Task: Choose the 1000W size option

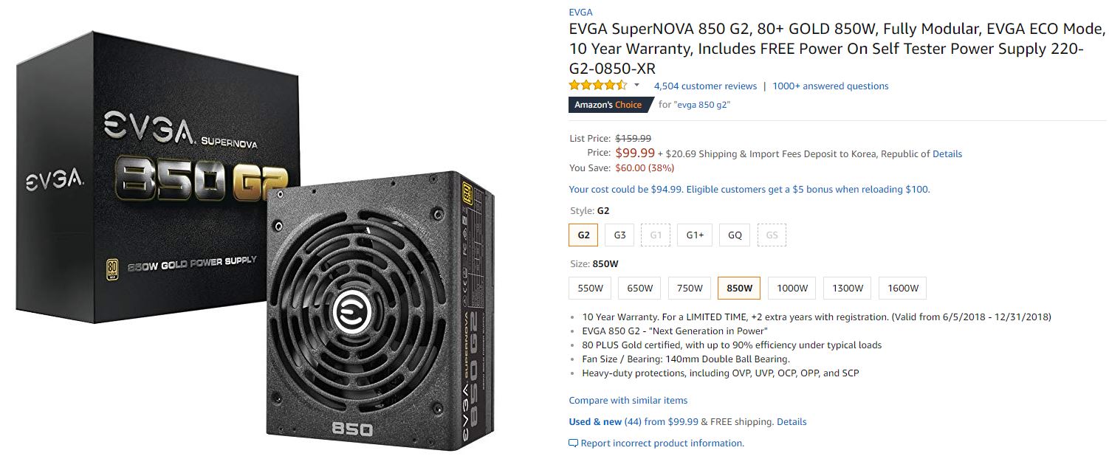Action: [x=792, y=288]
